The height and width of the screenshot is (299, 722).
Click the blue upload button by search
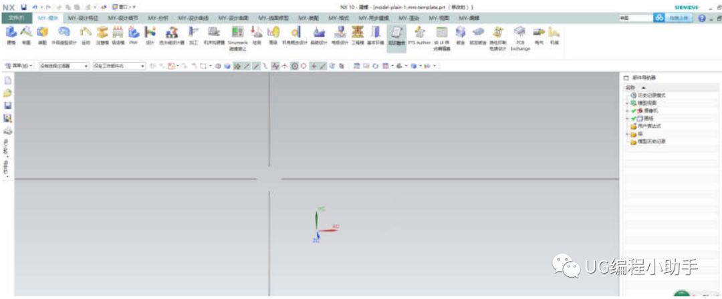click(x=679, y=18)
